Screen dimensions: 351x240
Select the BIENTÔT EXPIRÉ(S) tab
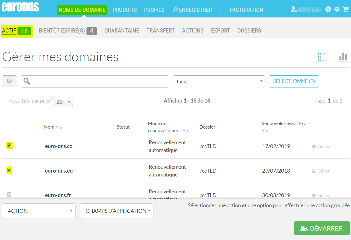68,31
